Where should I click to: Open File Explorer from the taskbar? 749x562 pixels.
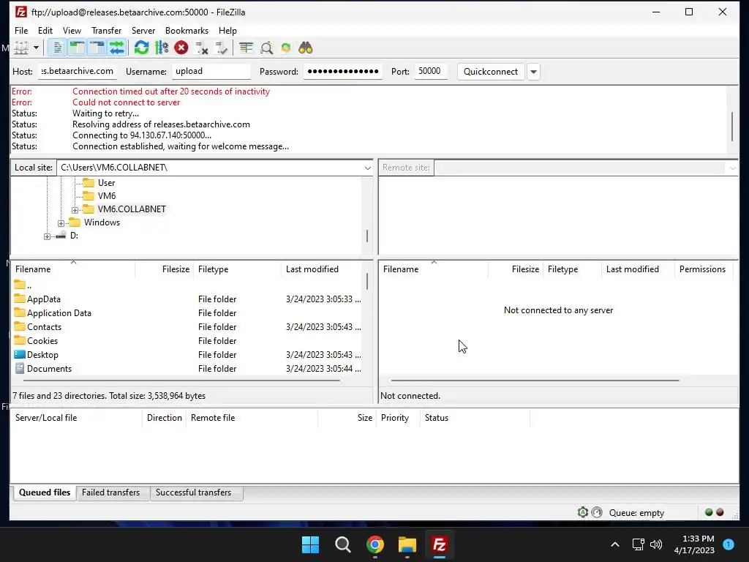407,544
